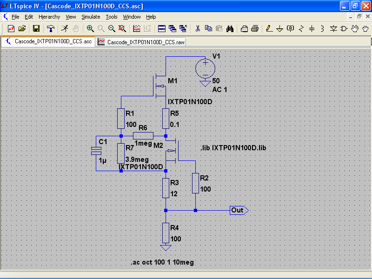Save the schematic with the floppy icon
This screenshot has height=279, width=372.
tap(36, 29)
